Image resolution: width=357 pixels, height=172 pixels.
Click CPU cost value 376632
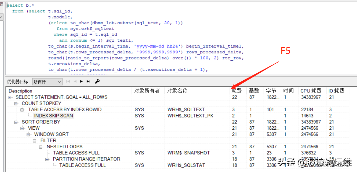tap(308, 153)
